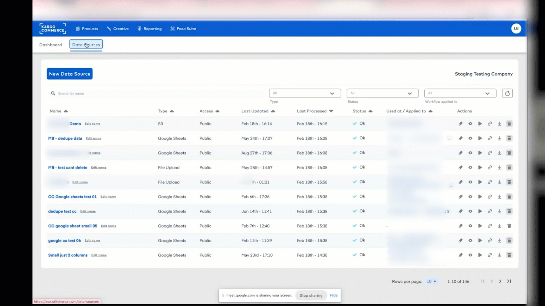
Task: Copy the link for google cc test 06
Action: tap(490, 240)
